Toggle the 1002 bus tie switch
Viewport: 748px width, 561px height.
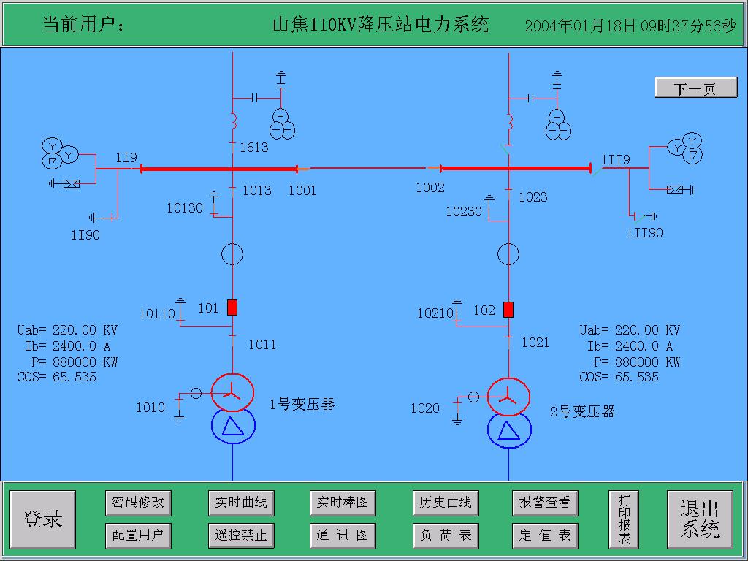pos(433,168)
